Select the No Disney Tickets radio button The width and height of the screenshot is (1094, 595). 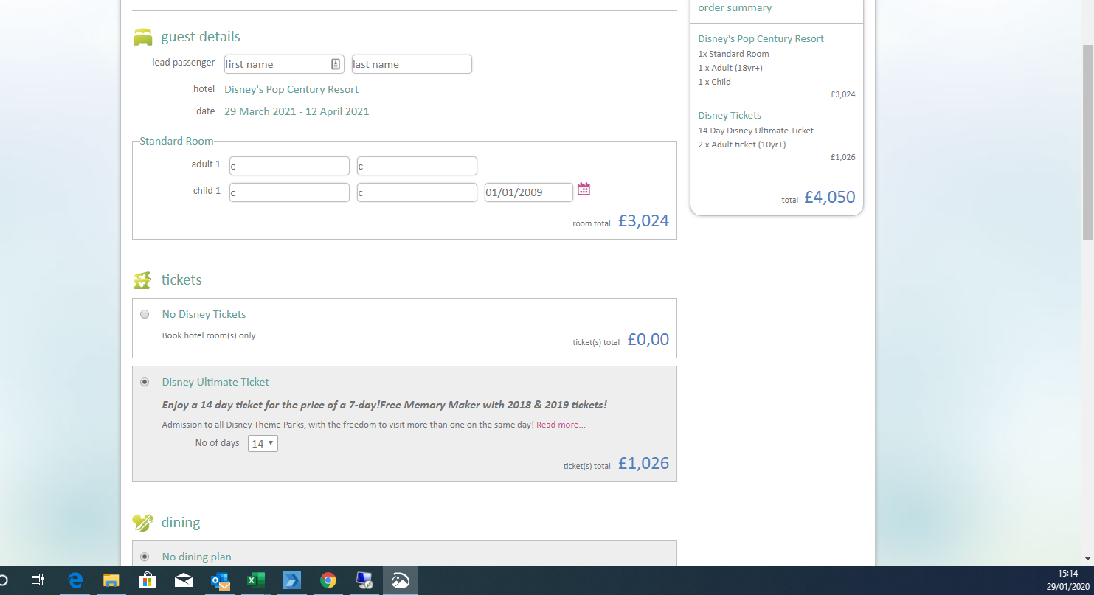point(145,314)
